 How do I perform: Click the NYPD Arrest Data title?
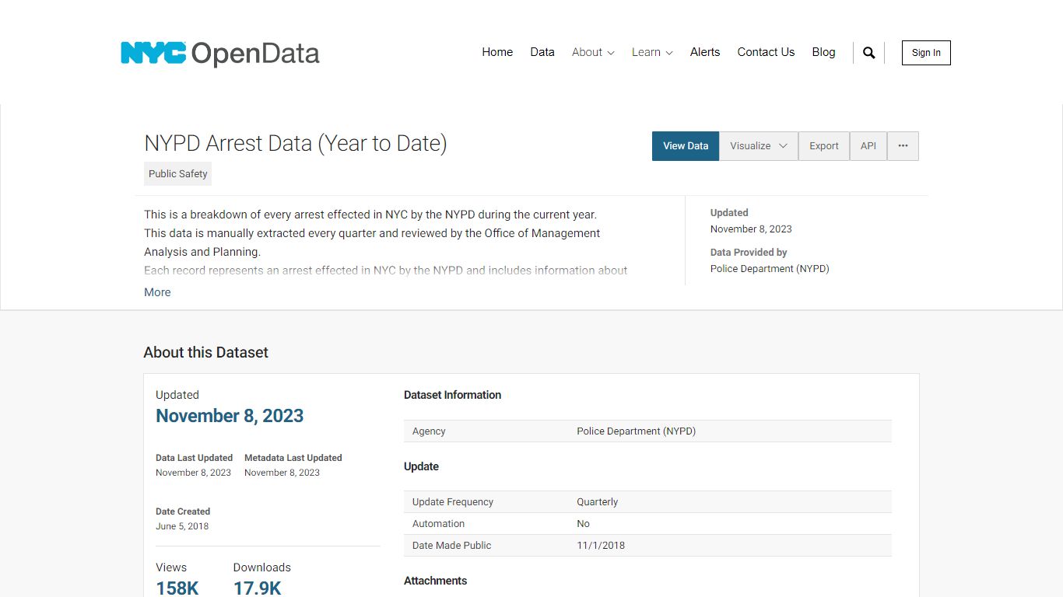(x=296, y=143)
